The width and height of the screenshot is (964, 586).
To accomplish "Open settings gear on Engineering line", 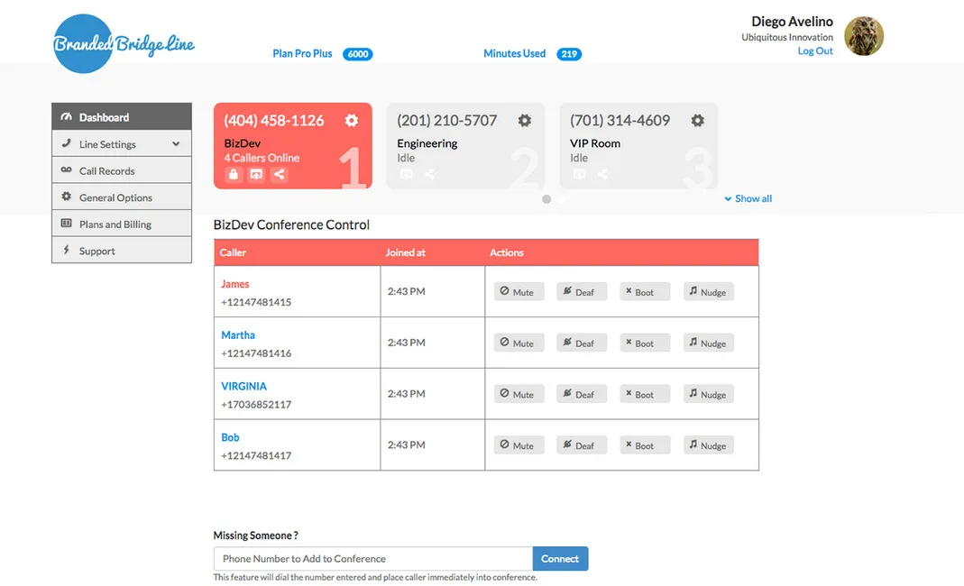I will (525, 120).
